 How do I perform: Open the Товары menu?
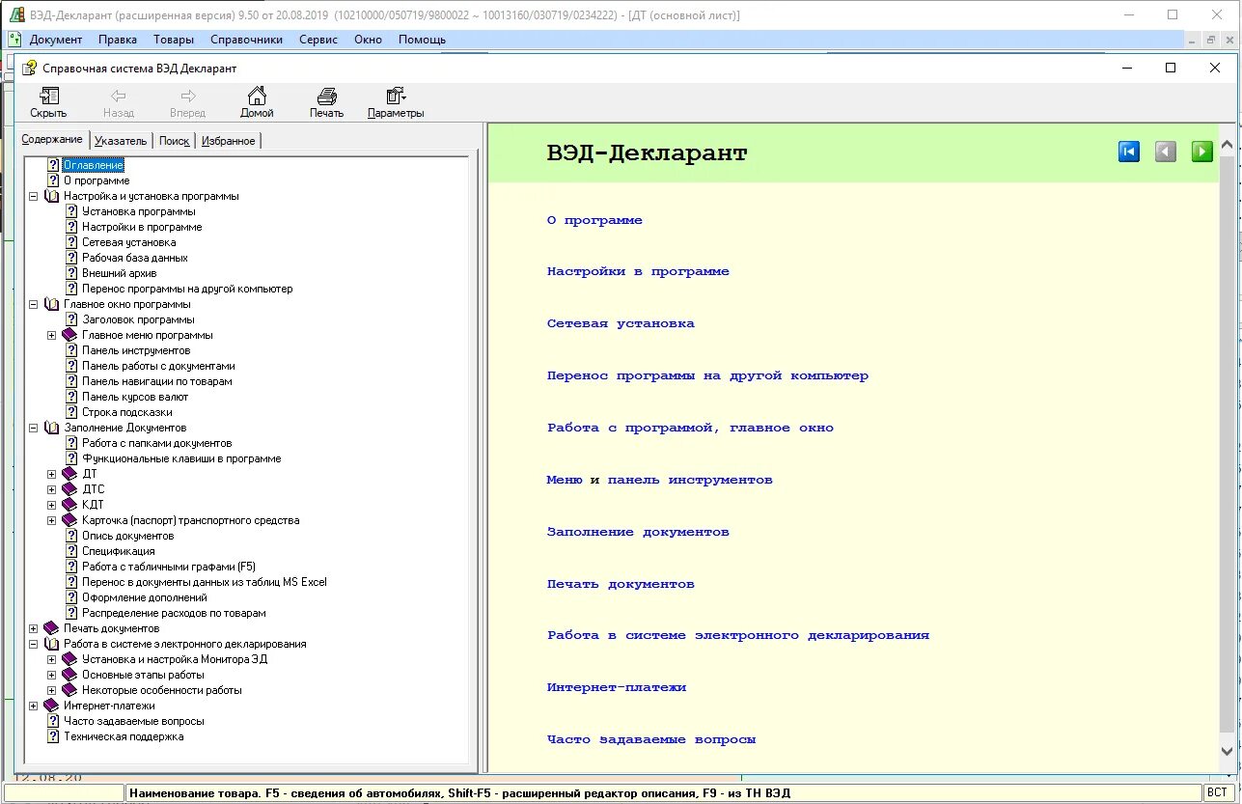pos(173,40)
